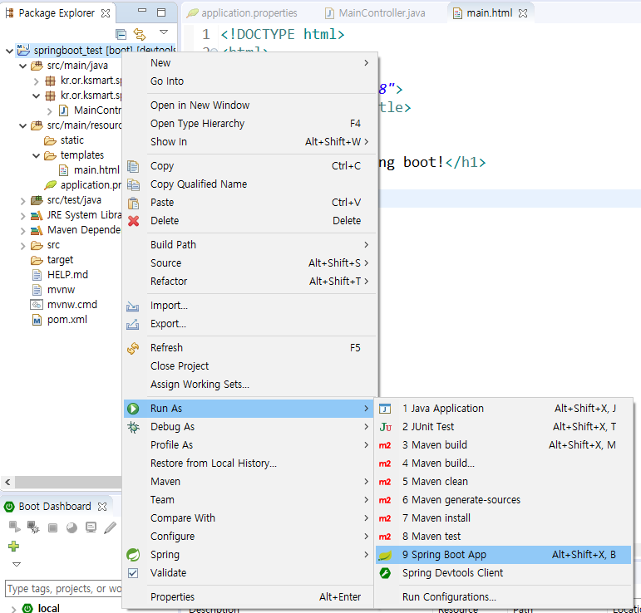Viewport: 641px width, 613px height.
Task: Expand the MainController class node
Action: (49, 111)
